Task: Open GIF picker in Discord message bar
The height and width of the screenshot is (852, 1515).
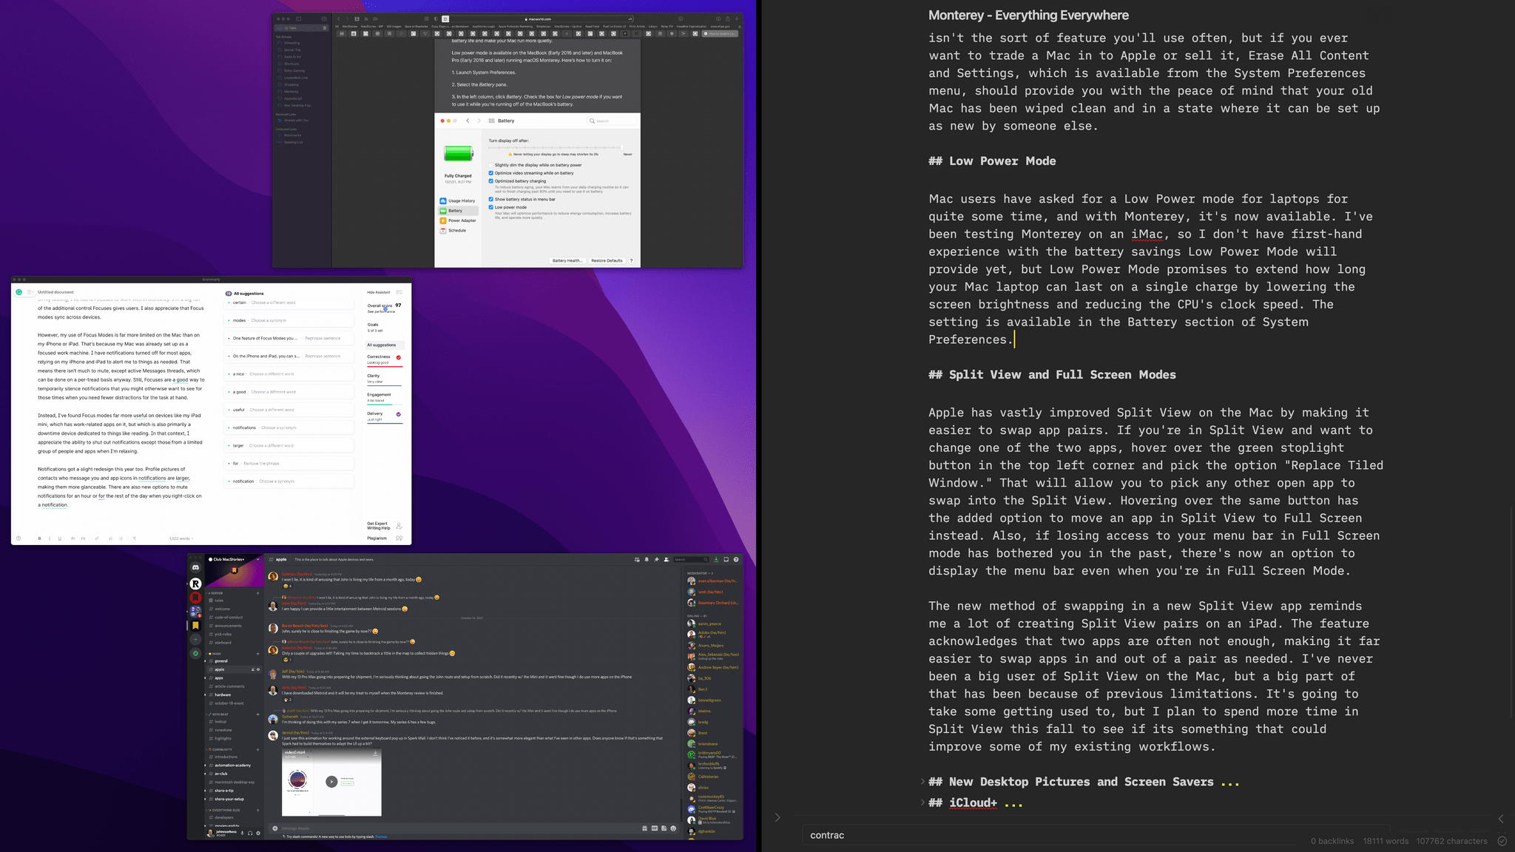Action: [655, 828]
